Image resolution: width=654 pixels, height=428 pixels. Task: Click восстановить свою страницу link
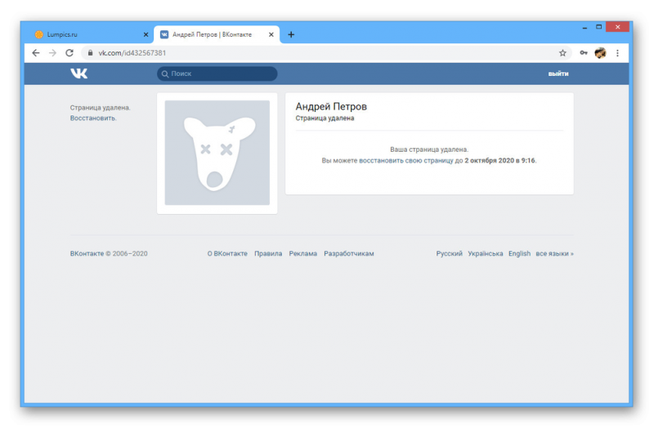pyautogui.click(x=405, y=160)
